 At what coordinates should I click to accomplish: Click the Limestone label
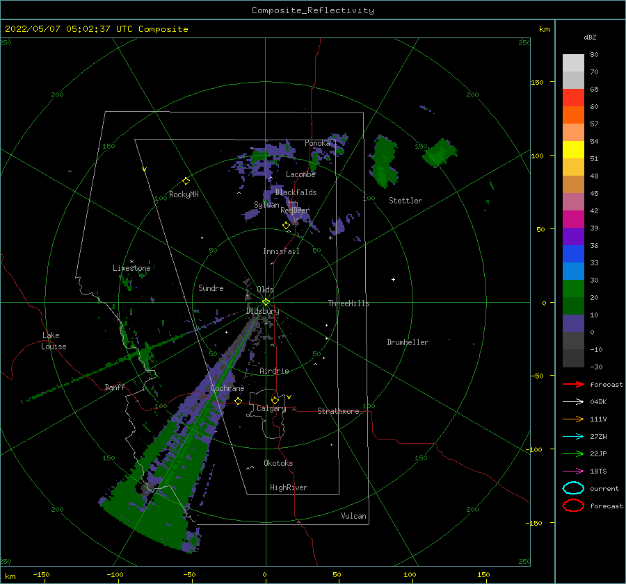coord(131,268)
